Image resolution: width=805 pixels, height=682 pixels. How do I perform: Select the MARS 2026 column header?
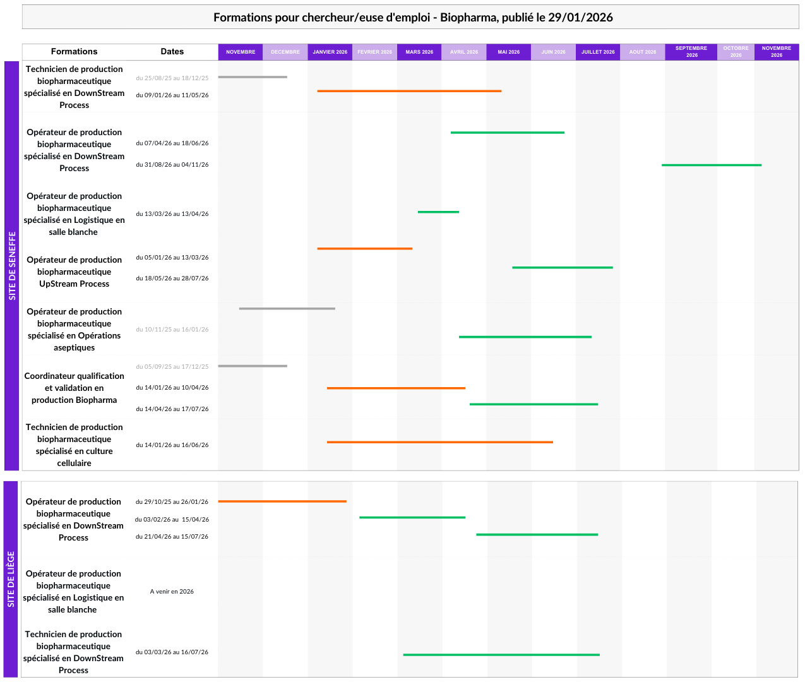pyautogui.click(x=419, y=52)
